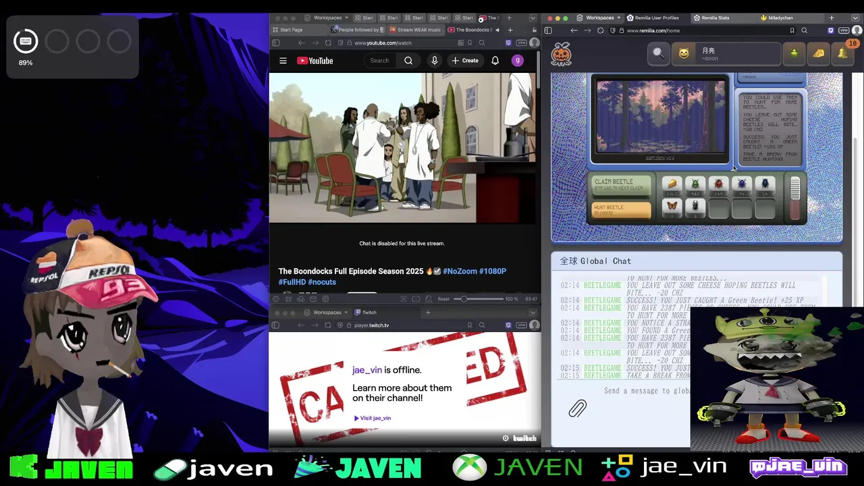Click the on-screen keyboard indicator at 89%

tap(26, 42)
